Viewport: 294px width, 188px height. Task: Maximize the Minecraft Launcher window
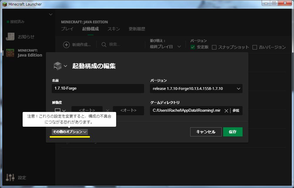(274, 3)
